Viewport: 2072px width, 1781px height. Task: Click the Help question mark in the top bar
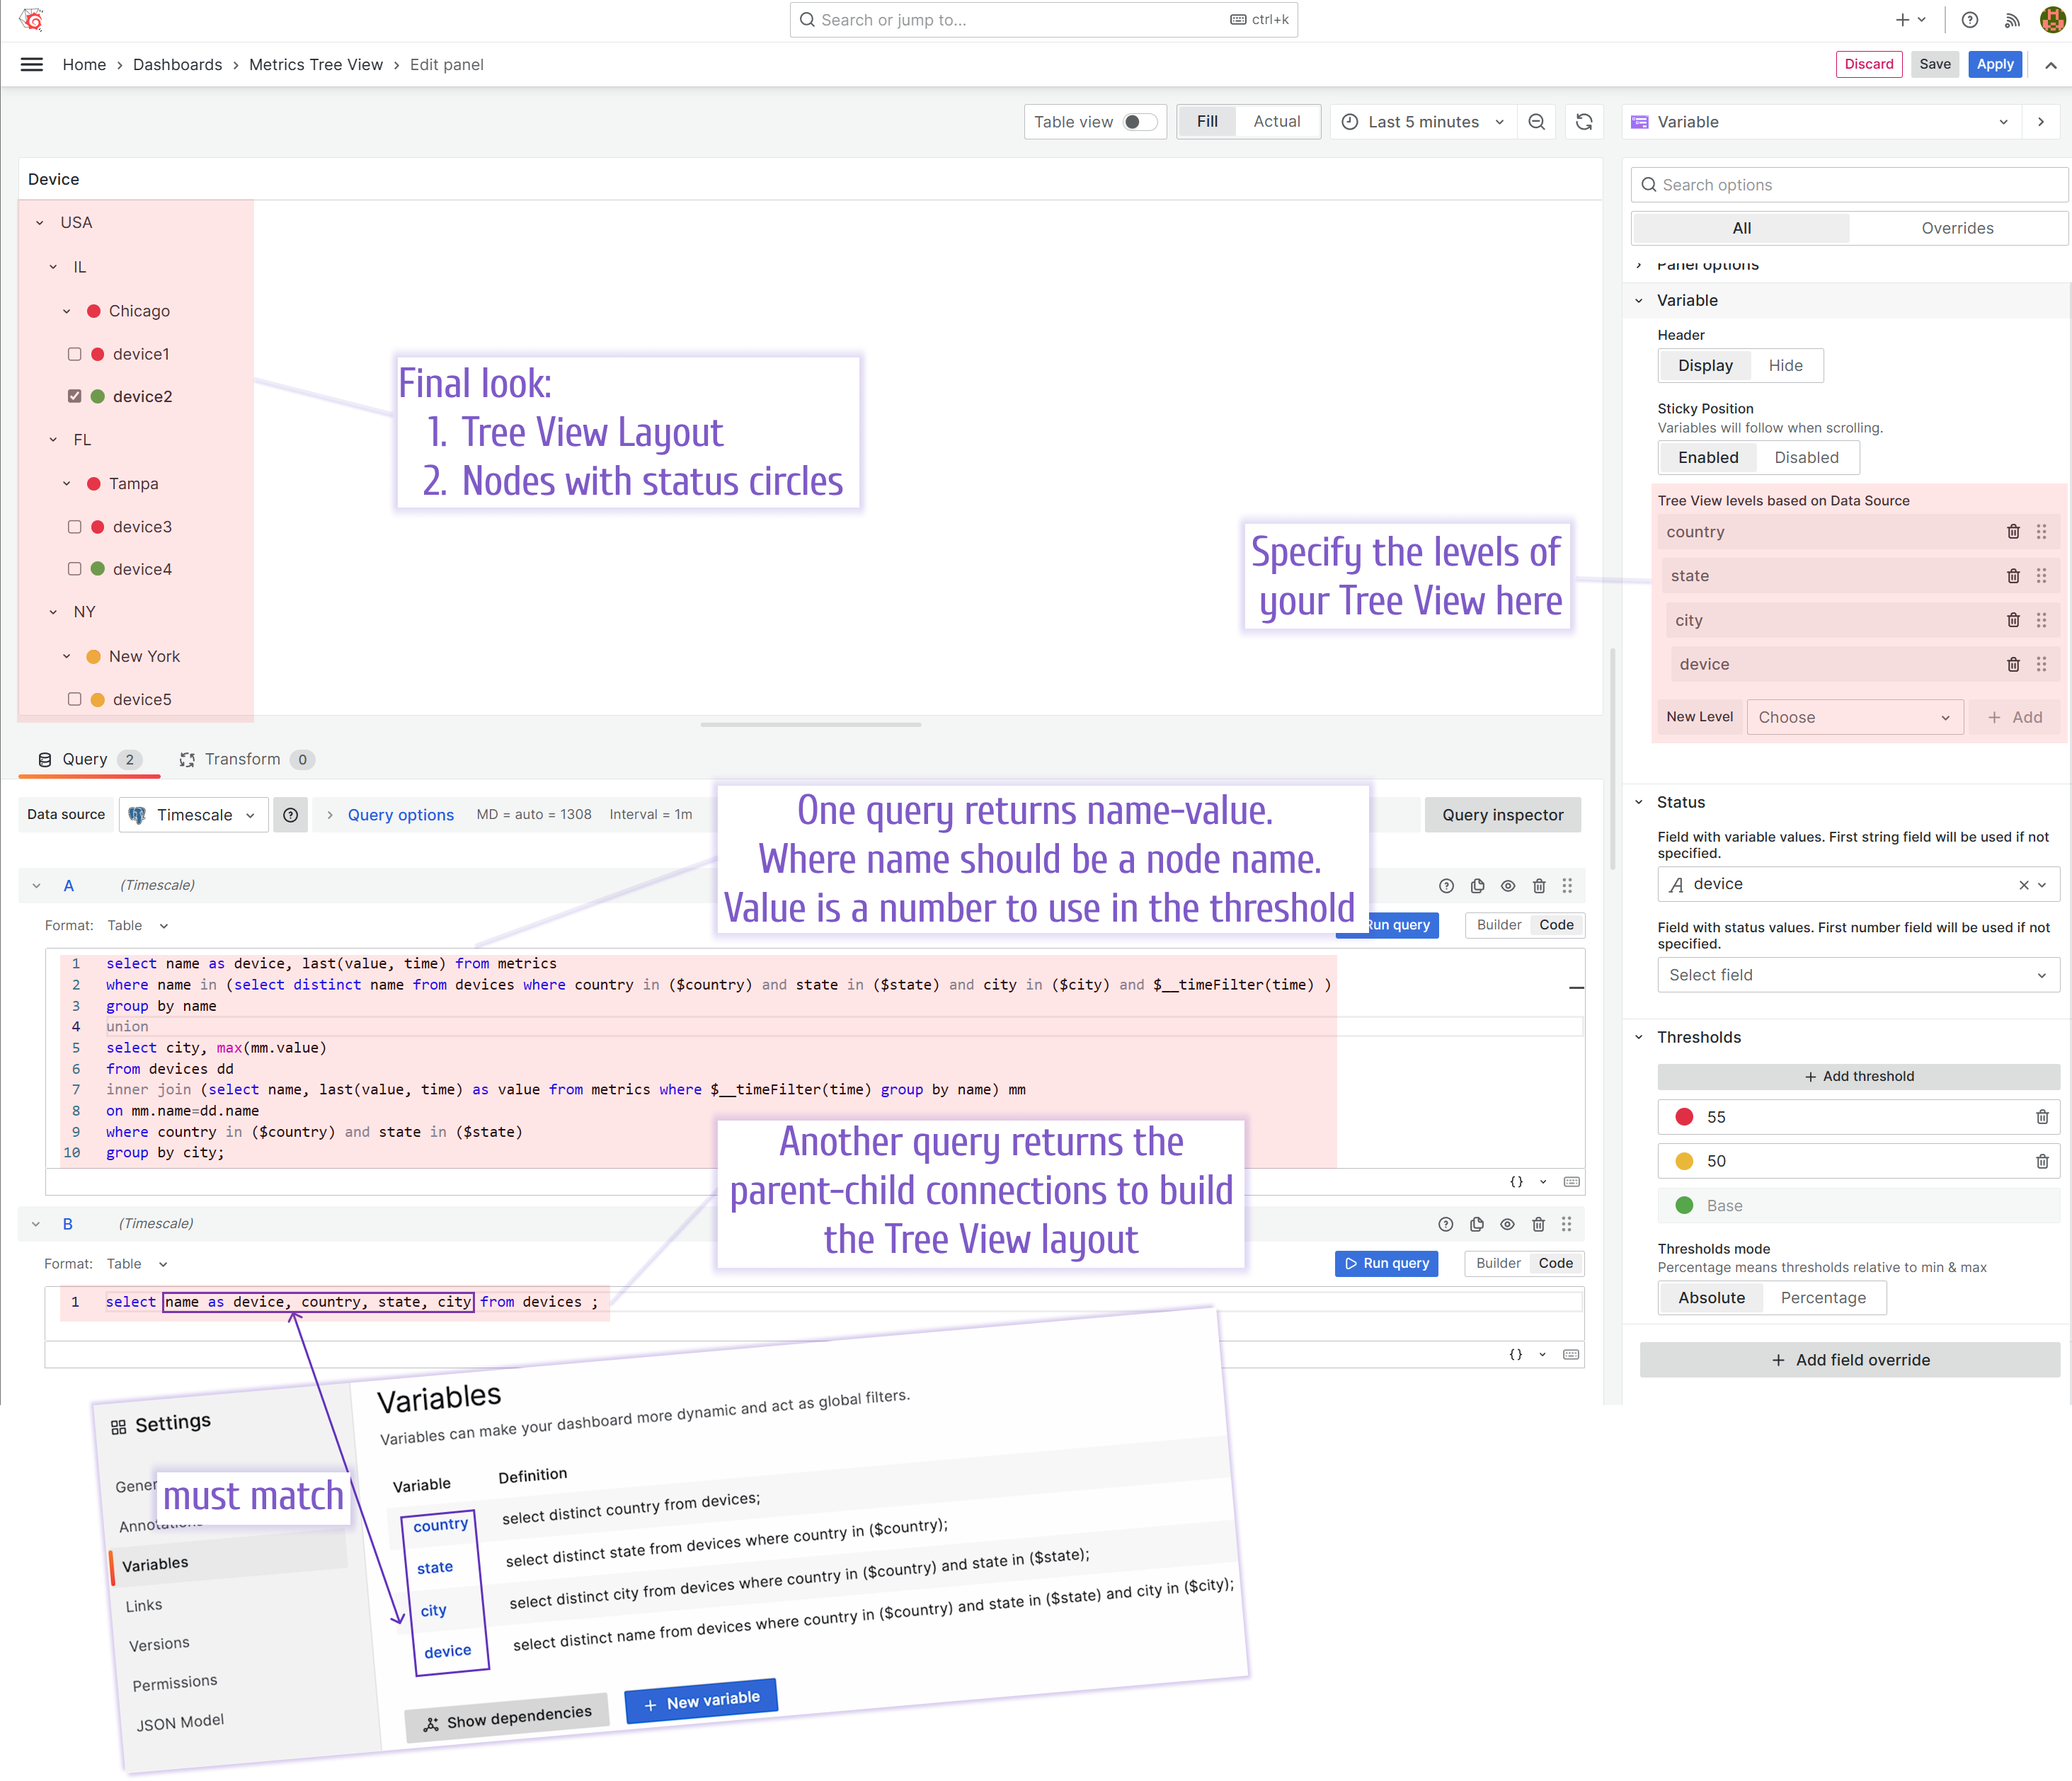click(x=1969, y=19)
